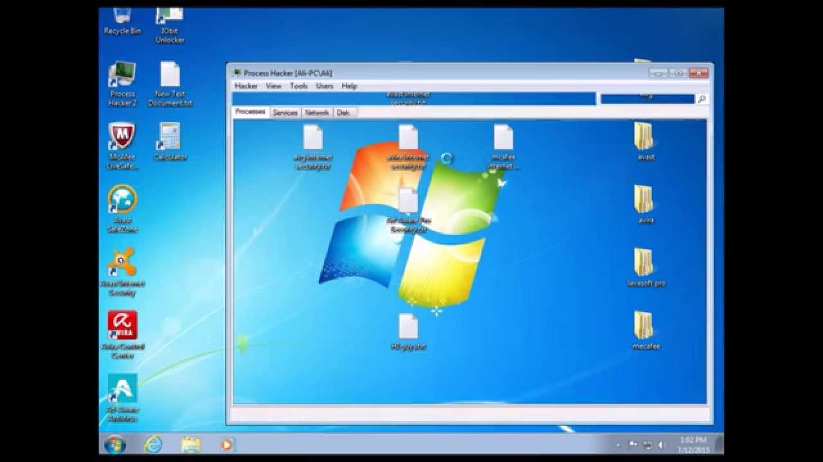Switch to the Services tab
Viewport: 823px width, 462px height.
point(285,112)
